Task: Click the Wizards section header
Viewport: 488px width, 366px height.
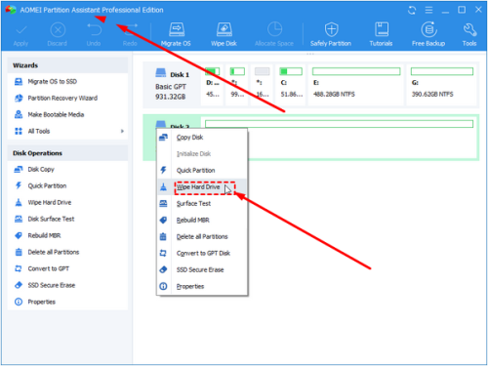Action: tap(67, 65)
